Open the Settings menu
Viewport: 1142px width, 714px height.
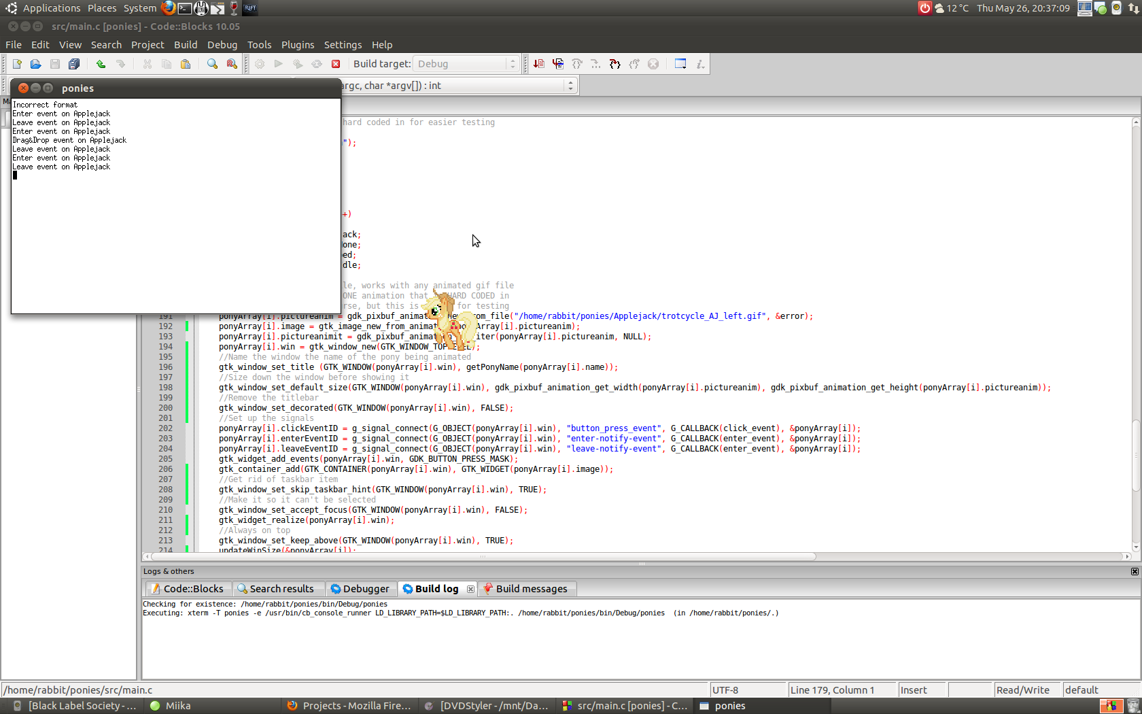pyautogui.click(x=343, y=45)
